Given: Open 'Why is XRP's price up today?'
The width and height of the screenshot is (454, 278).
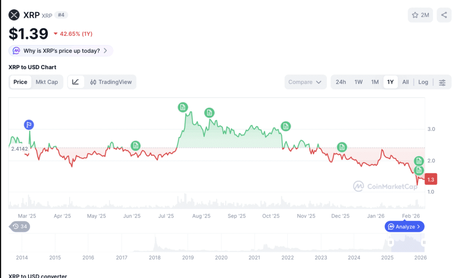Looking at the screenshot, I should (x=61, y=51).
